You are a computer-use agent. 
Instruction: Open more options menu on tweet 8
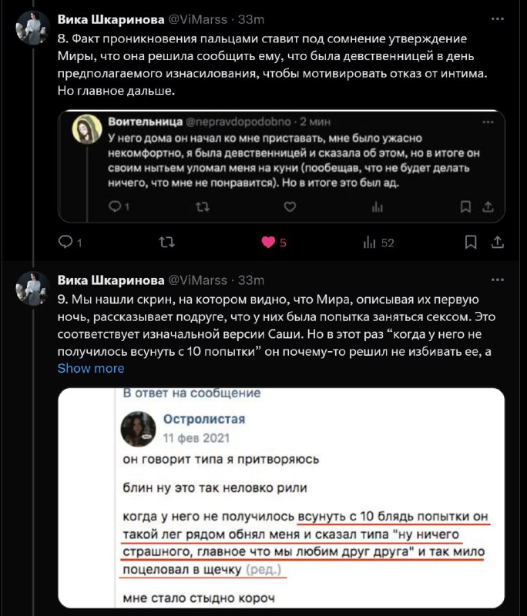point(497,18)
